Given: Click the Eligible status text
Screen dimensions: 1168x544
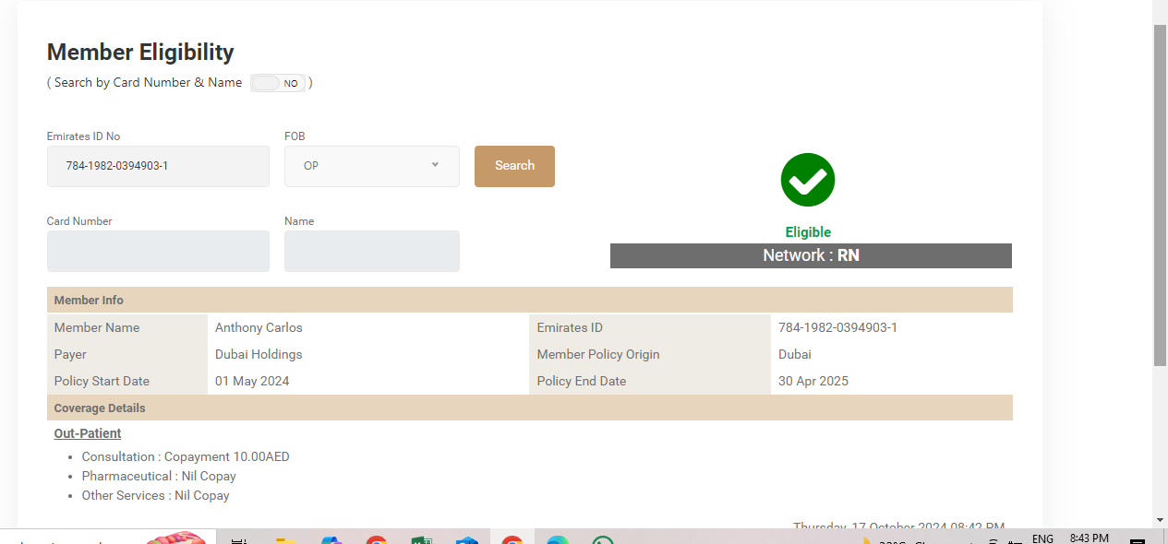Looking at the screenshot, I should (x=808, y=232).
